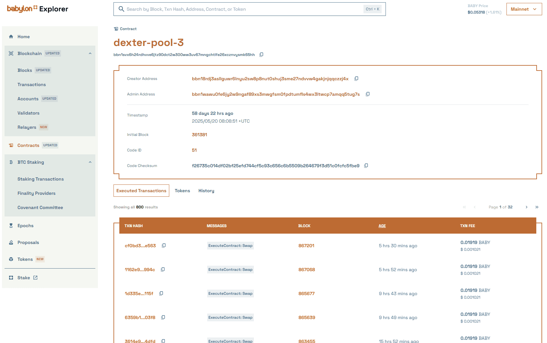Image resolution: width=547 pixels, height=343 pixels.
Task: Copy the contract address below dexter-pool-3
Action: pos(261,55)
